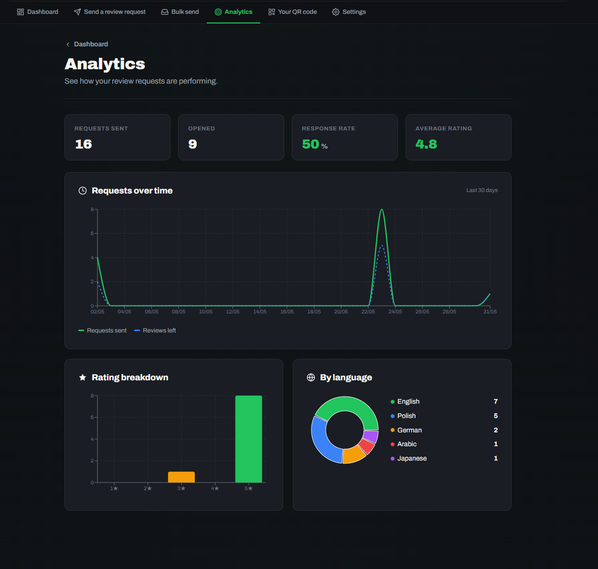Viewport: 598px width, 569px height.
Task: Click the "Last 30 days" label
Action: pos(482,190)
